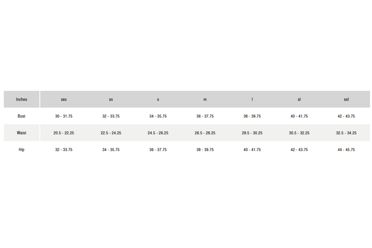The height and width of the screenshot is (248, 372).
Task: Select the l size column header
Action: (252, 100)
